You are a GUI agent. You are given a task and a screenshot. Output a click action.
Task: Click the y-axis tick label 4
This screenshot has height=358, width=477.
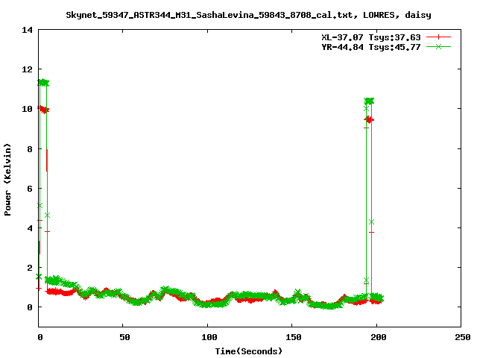click(x=30, y=228)
